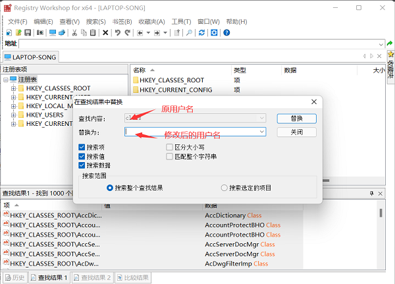Click the favorites star sidebar icon
Viewport: 395px width, 284px height.
pyautogui.click(x=390, y=54)
